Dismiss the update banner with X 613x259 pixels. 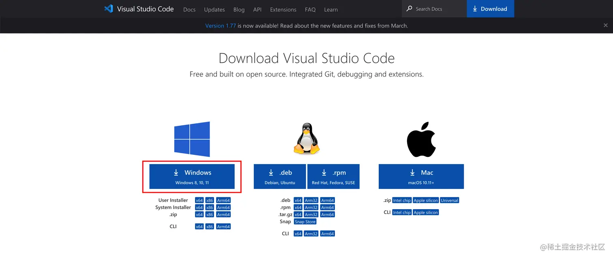(x=605, y=25)
